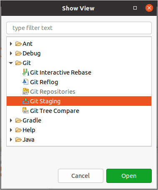Select the 'Debug' category label
Screen dimensions: 158x190
pos(32,53)
